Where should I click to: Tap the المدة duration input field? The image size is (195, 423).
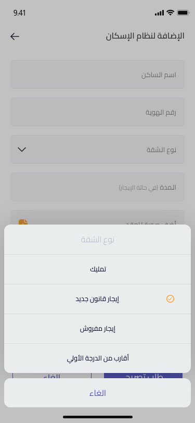[98, 187]
